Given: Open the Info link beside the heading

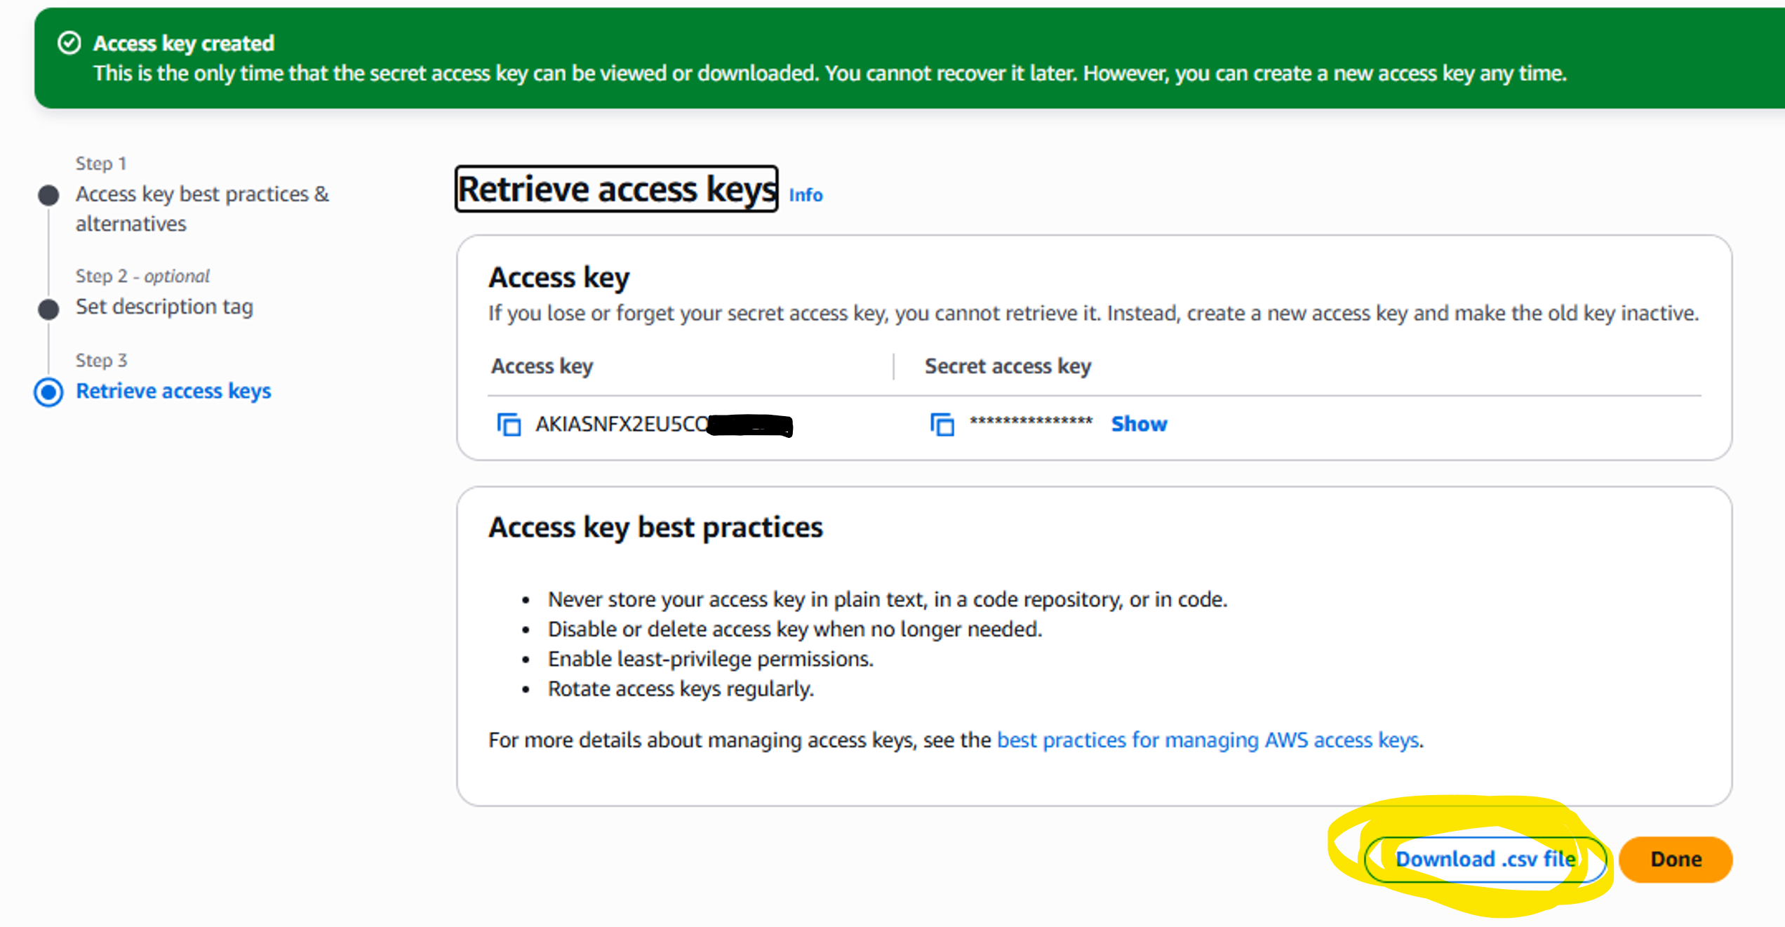Looking at the screenshot, I should [x=805, y=195].
